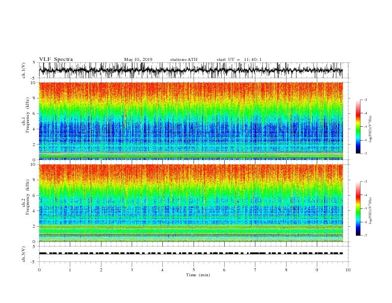Click the 8 kHz tick on ch.1 frequency axis
The height and width of the screenshot is (303, 392).
click(35, 98)
